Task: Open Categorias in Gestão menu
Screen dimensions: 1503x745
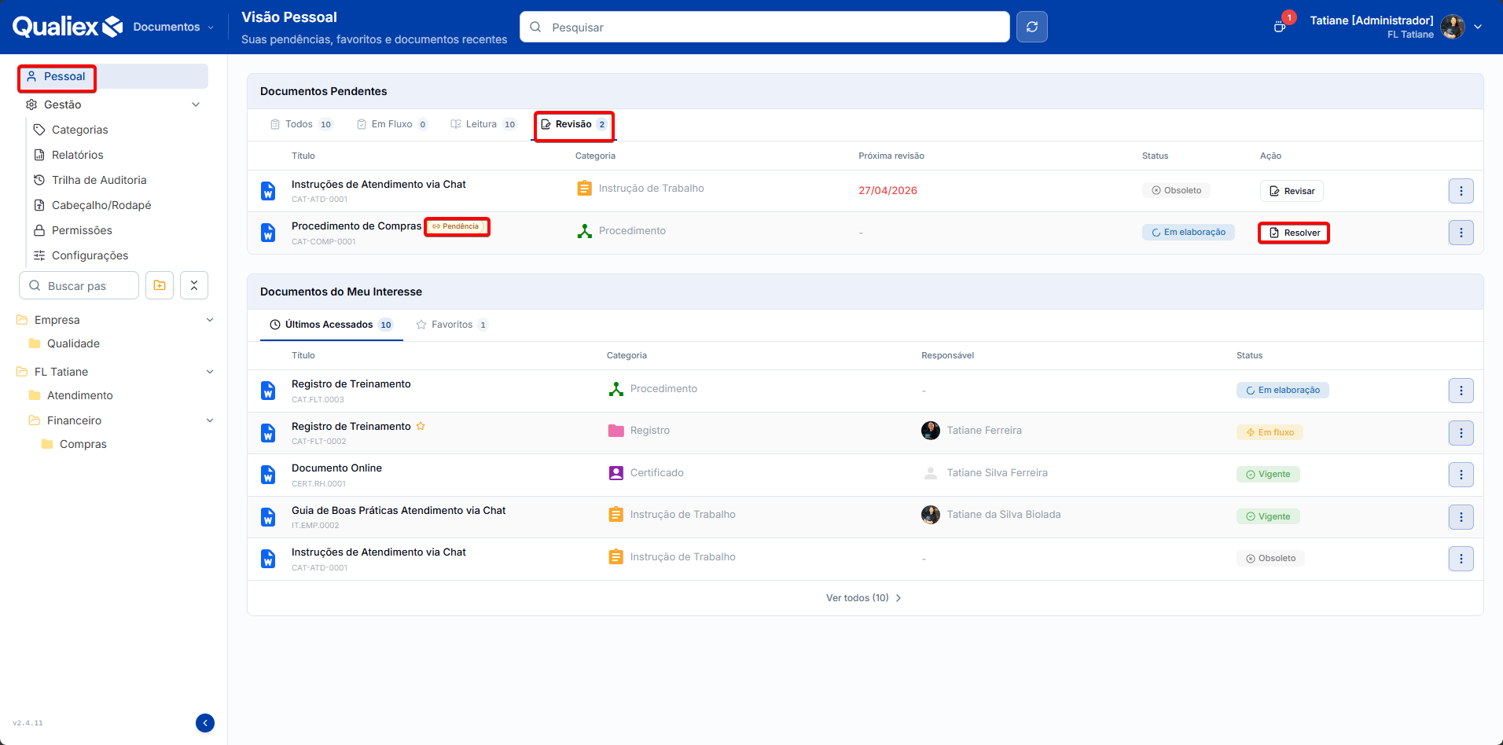Action: click(79, 130)
